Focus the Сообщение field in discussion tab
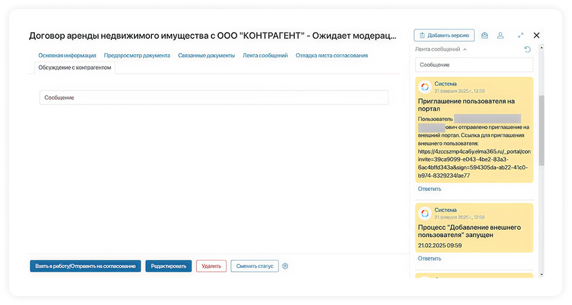572x305 pixels. [x=213, y=98]
